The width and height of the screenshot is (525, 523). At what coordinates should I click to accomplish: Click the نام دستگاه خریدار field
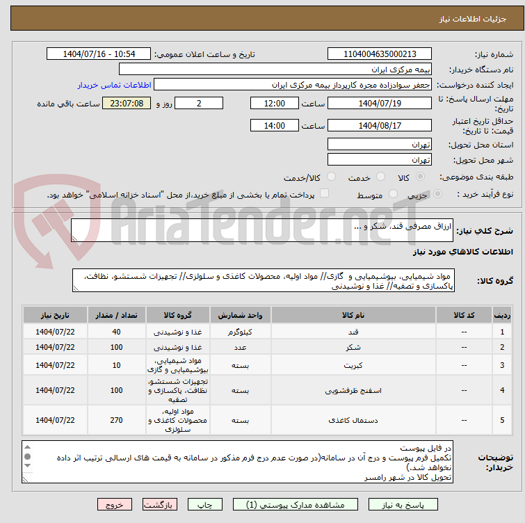coord(275,69)
